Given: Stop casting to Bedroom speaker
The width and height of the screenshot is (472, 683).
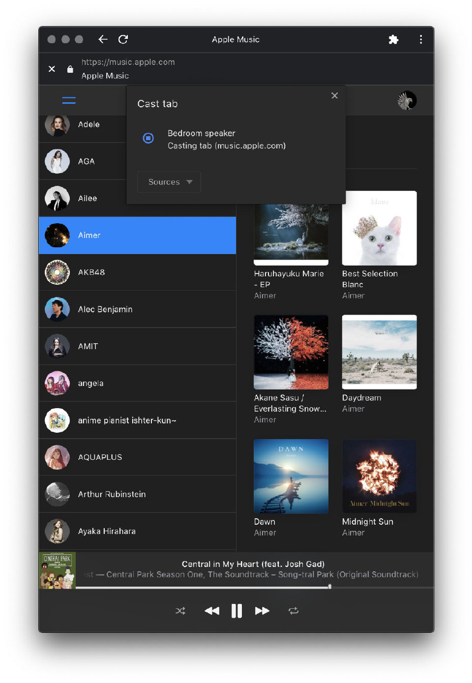Looking at the screenshot, I should tap(148, 138).
